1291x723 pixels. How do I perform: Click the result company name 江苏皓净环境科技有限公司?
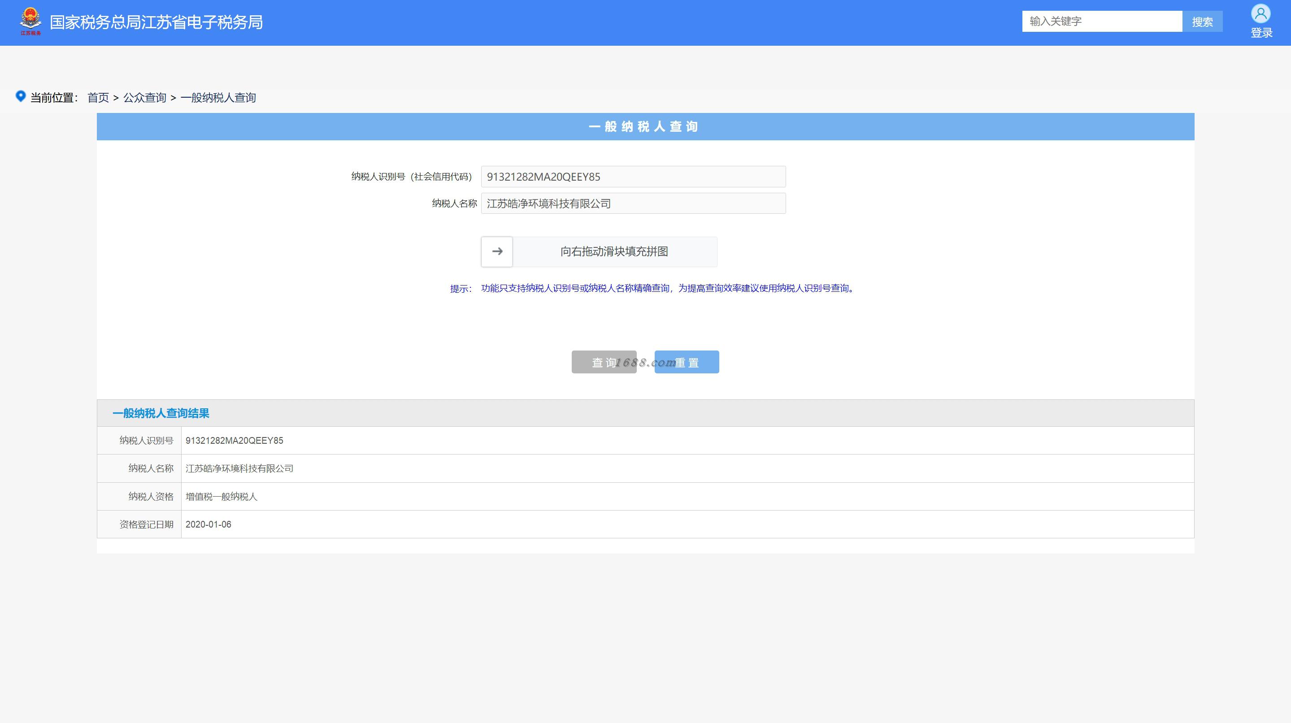[x=239, y=468]
